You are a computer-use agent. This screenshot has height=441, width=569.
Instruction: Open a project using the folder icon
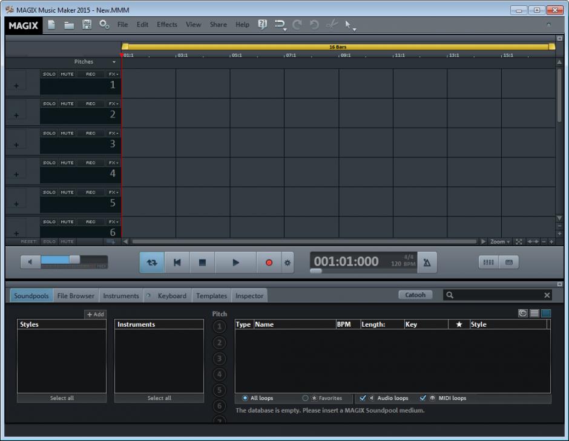pyautogui.click(x=69, y=25)
